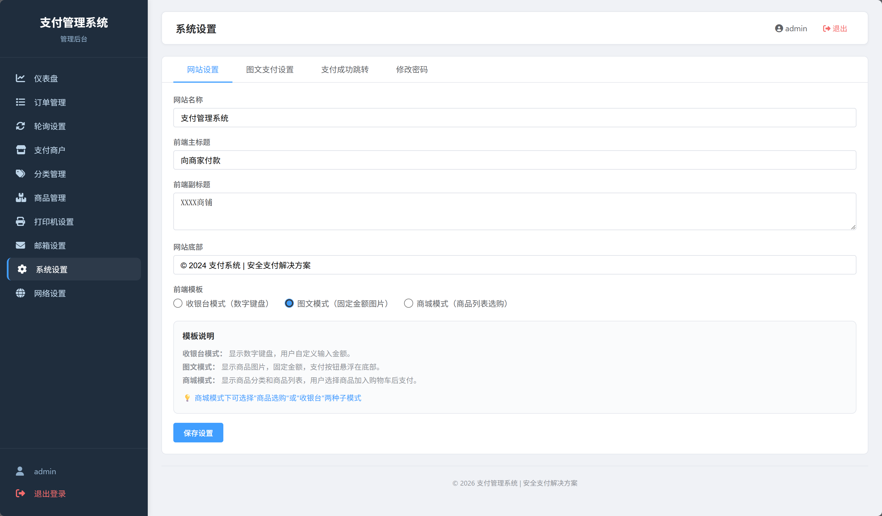This screenshot has height=516, width=882.
Task: Open 分类管理 in the sidebar
Action: pos(74,174)
